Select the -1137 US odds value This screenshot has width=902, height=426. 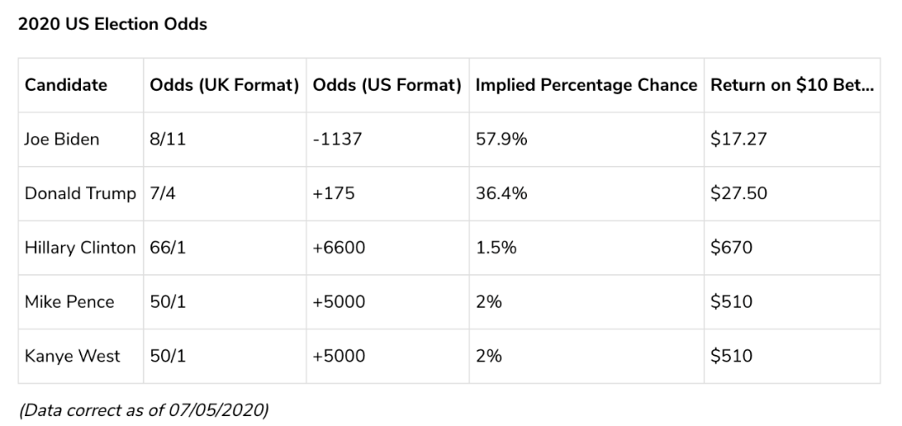point(337,139)
